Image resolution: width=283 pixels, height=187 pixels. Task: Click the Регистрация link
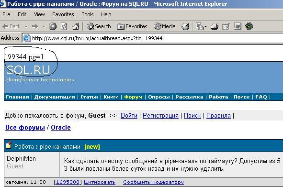coord(160,116)
